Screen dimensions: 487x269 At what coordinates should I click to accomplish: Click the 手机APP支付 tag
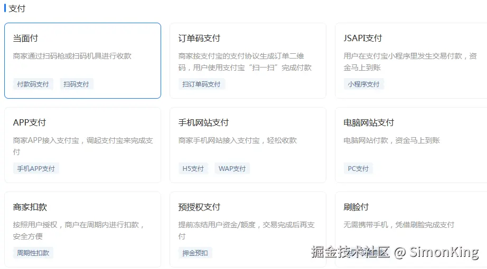[36, 168]
